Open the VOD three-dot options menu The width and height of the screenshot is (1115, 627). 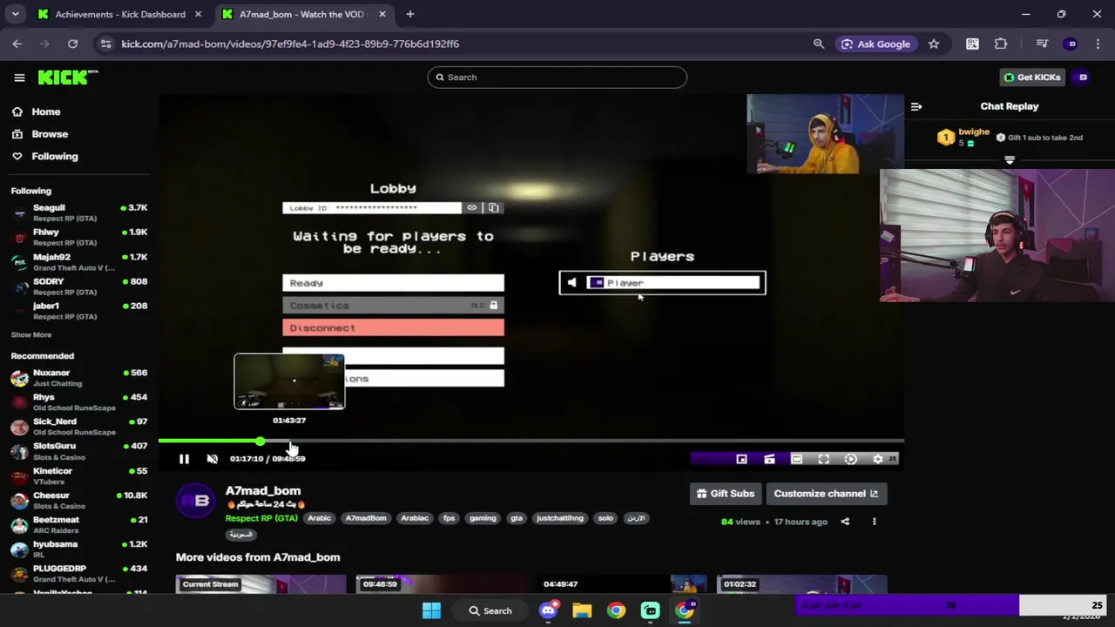pos(874,522)
